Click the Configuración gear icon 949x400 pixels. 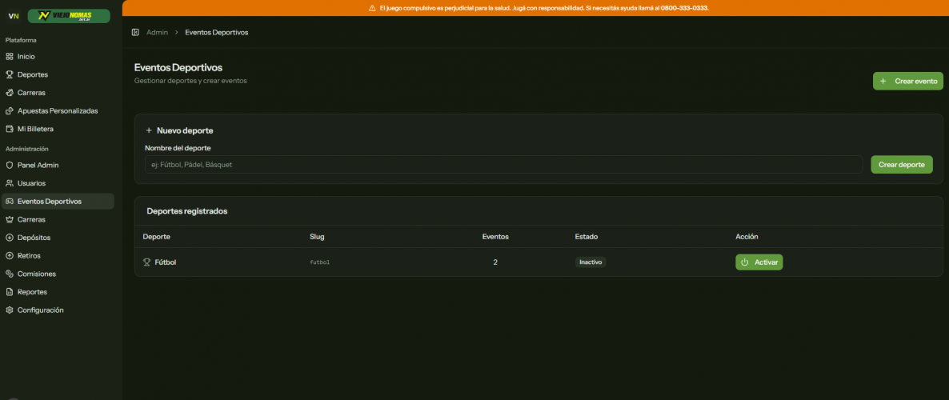click(9, 310)
